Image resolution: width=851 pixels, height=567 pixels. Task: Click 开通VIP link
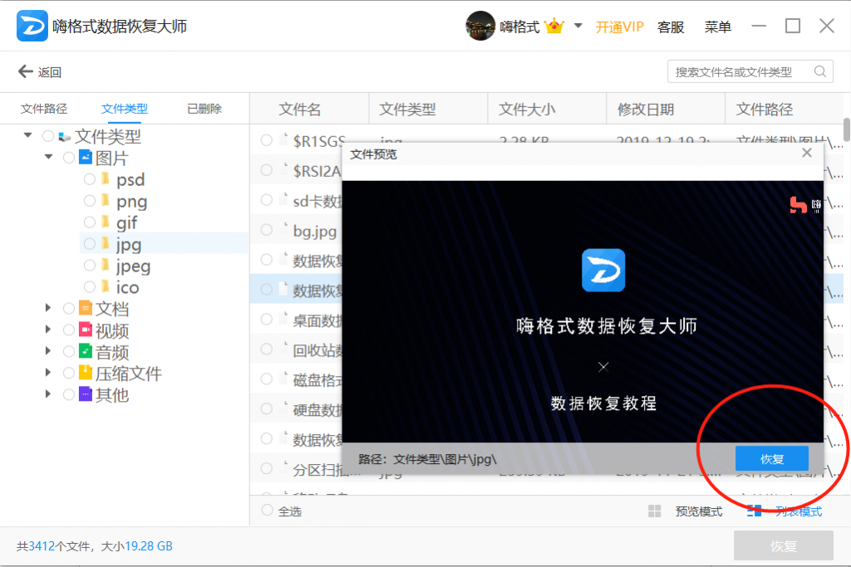coord(619,27)
